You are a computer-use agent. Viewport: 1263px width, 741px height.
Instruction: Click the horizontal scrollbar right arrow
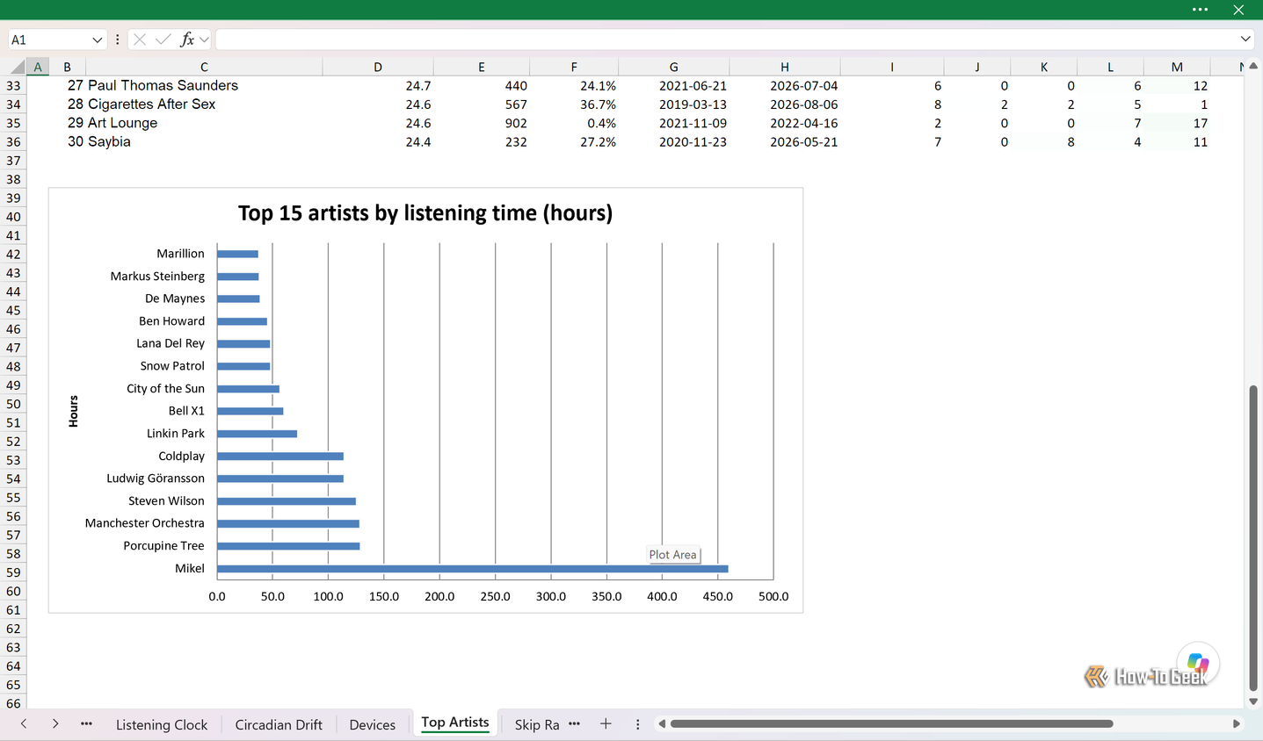point(1236,724)
